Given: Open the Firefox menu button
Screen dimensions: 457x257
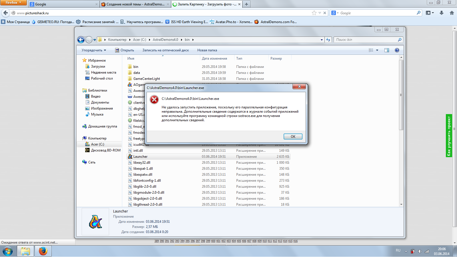Looking at the screenshot, I should 13,3.
